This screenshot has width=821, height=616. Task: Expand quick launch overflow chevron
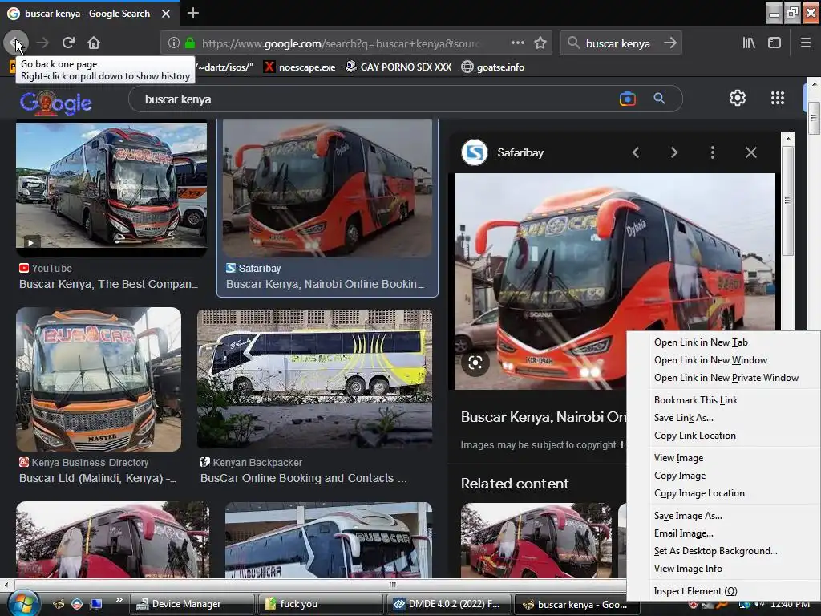tap(119, 600)
